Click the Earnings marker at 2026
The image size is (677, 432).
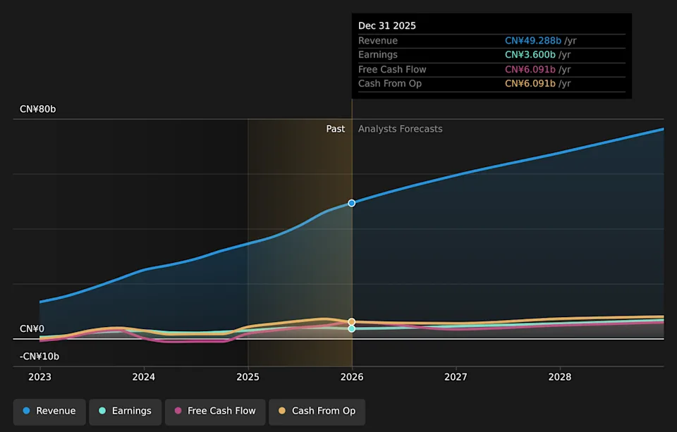point(352,329)
